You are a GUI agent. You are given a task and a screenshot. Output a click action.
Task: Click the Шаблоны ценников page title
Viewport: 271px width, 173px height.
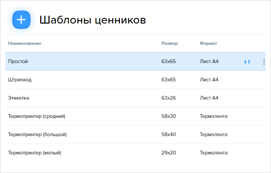[93, 20]
